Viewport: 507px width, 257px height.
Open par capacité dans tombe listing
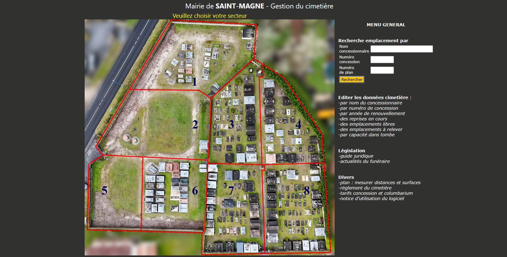[366, 135]
